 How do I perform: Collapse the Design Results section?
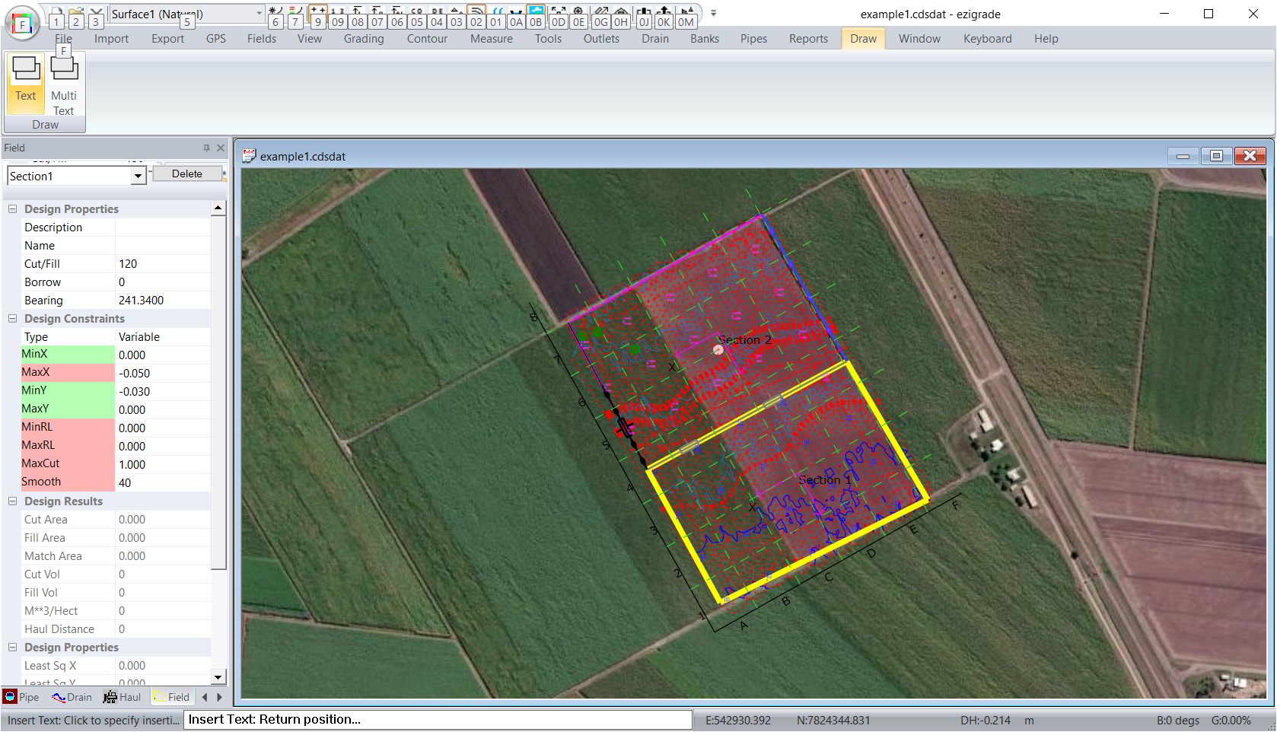click(12, 501)
